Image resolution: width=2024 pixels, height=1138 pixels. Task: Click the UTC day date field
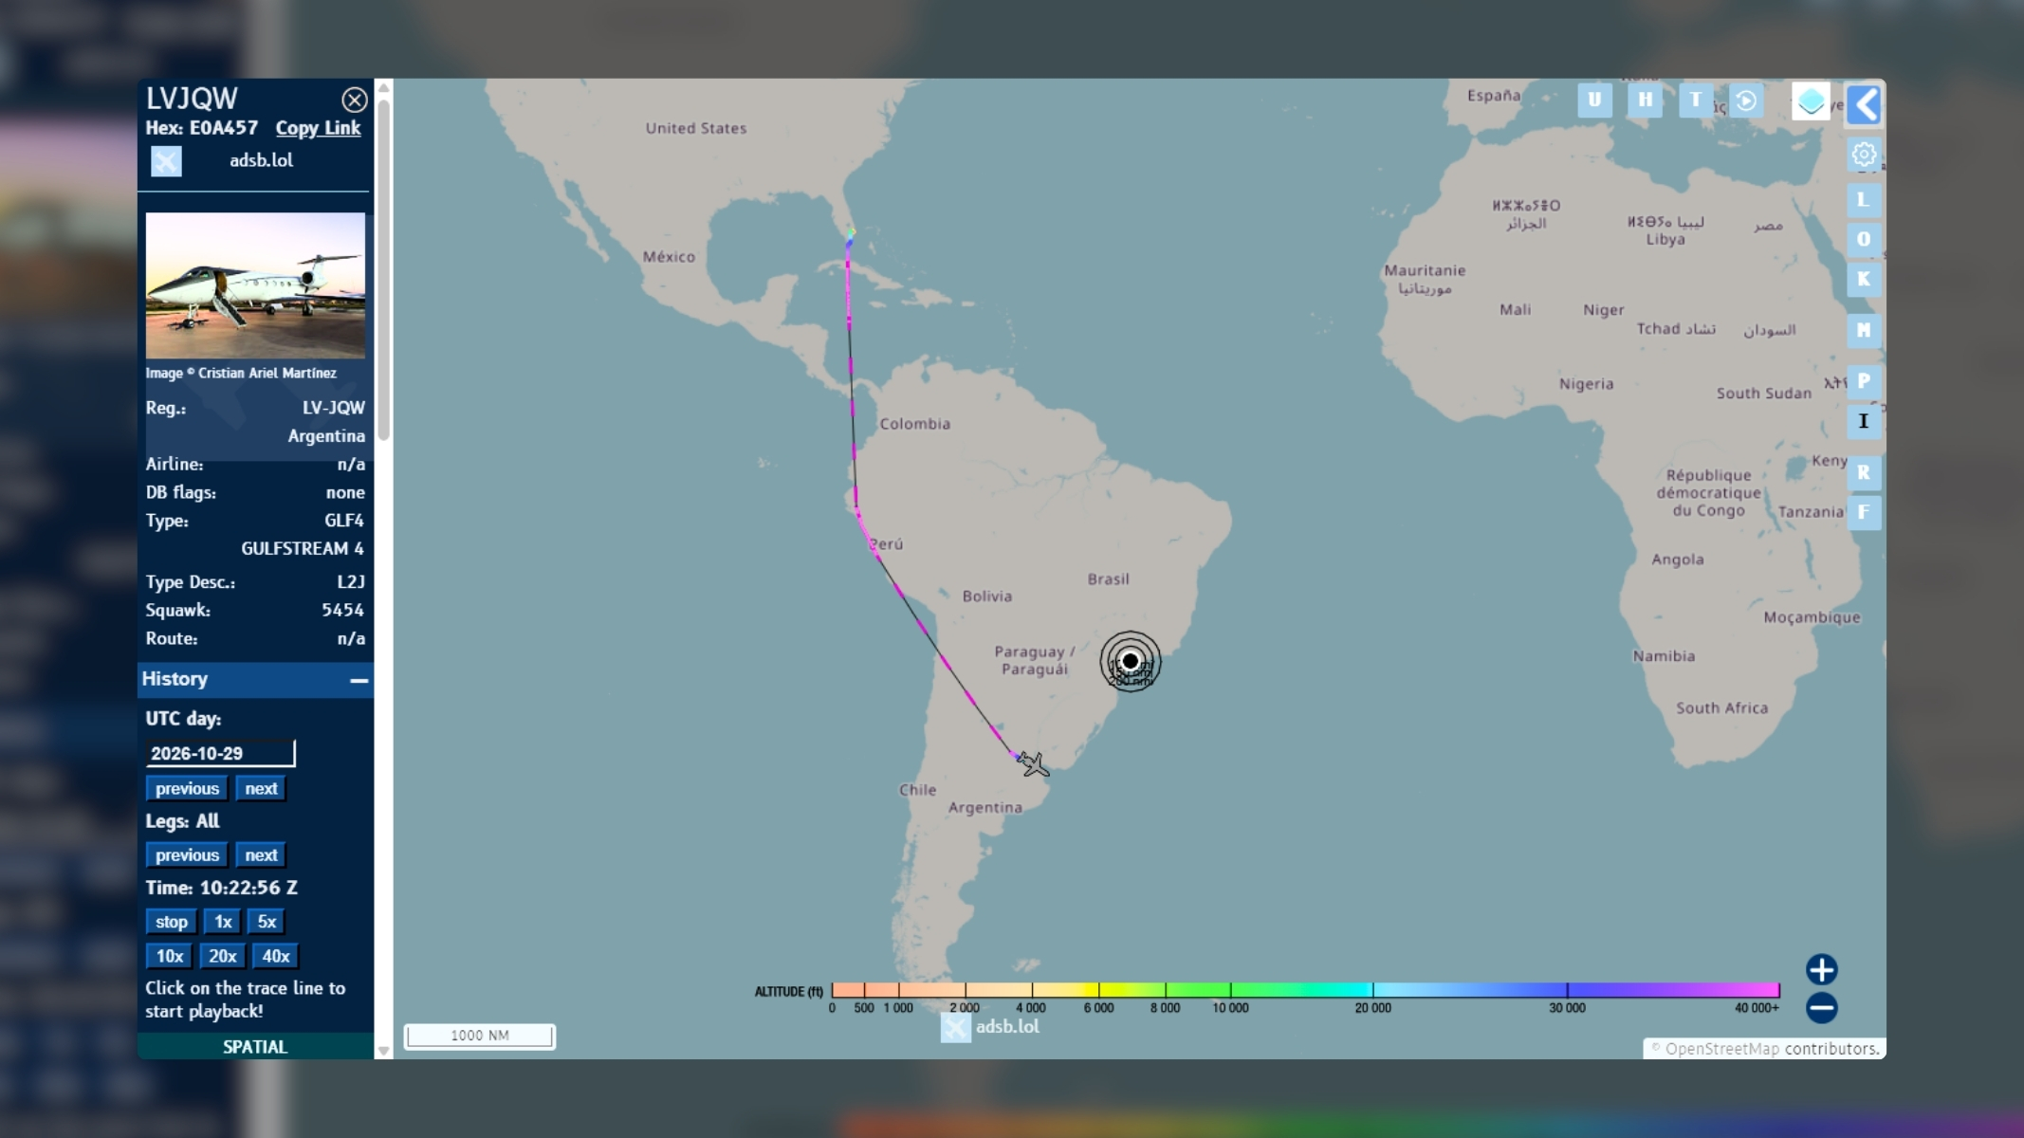pos(220,753)
